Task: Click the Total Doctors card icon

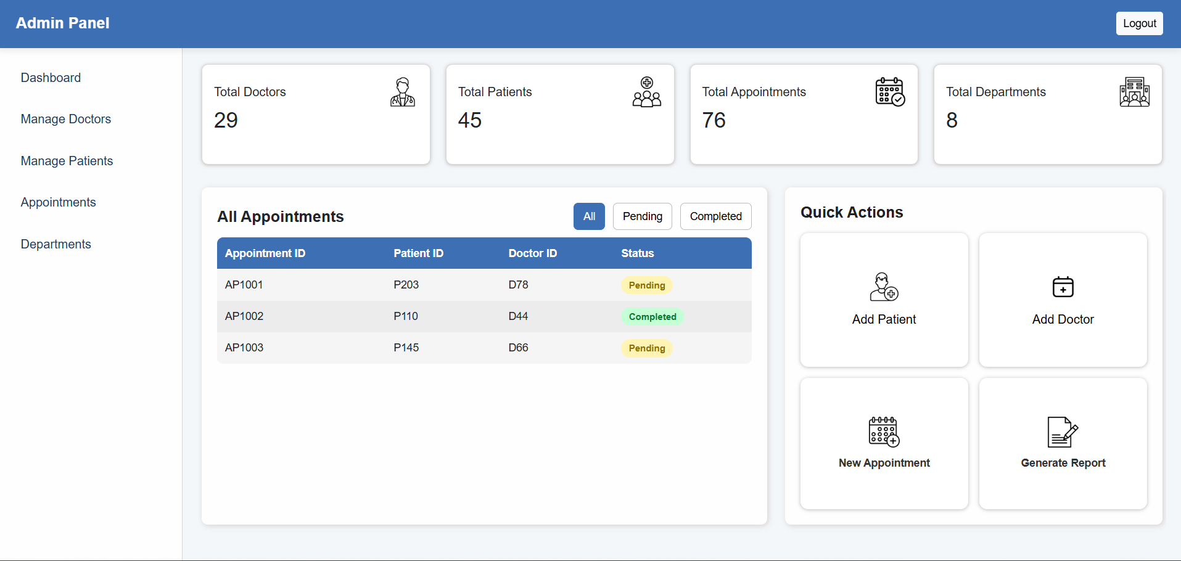Action: pyautogui.click(x=402, y=92)
